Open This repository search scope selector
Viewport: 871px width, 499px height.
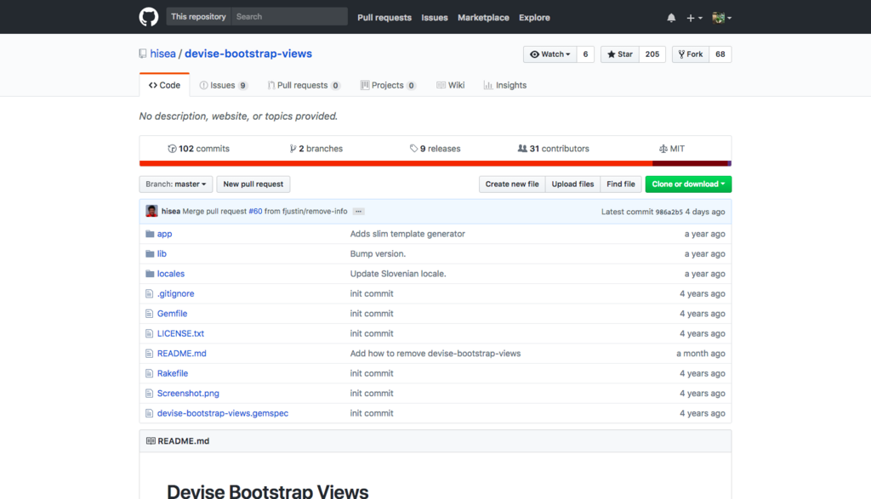click(x=198, y=17)
